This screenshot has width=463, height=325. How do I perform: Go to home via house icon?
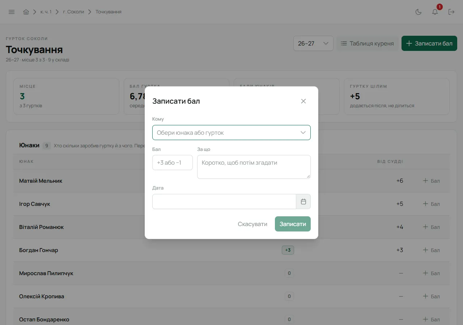point(26,12)
